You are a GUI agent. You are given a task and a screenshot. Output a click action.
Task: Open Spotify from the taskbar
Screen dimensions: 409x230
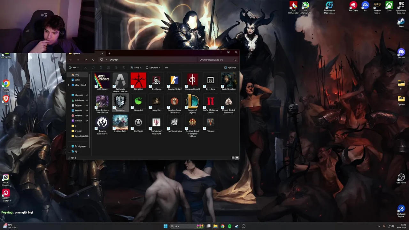pyautogui.click(x=229, y=226)
